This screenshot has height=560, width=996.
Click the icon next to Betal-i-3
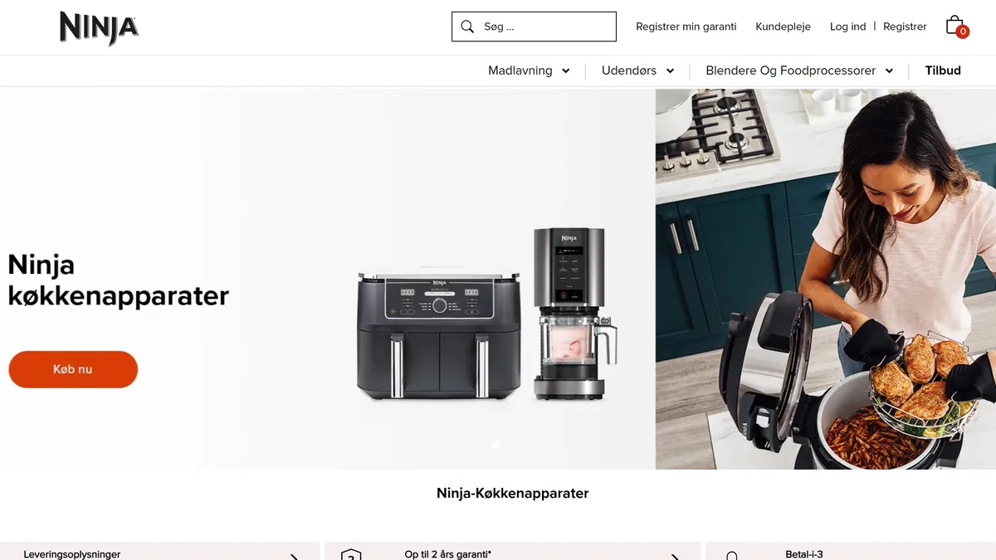click(x=731, y=556)
